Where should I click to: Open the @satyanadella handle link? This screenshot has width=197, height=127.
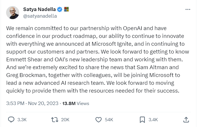[40, 16]
